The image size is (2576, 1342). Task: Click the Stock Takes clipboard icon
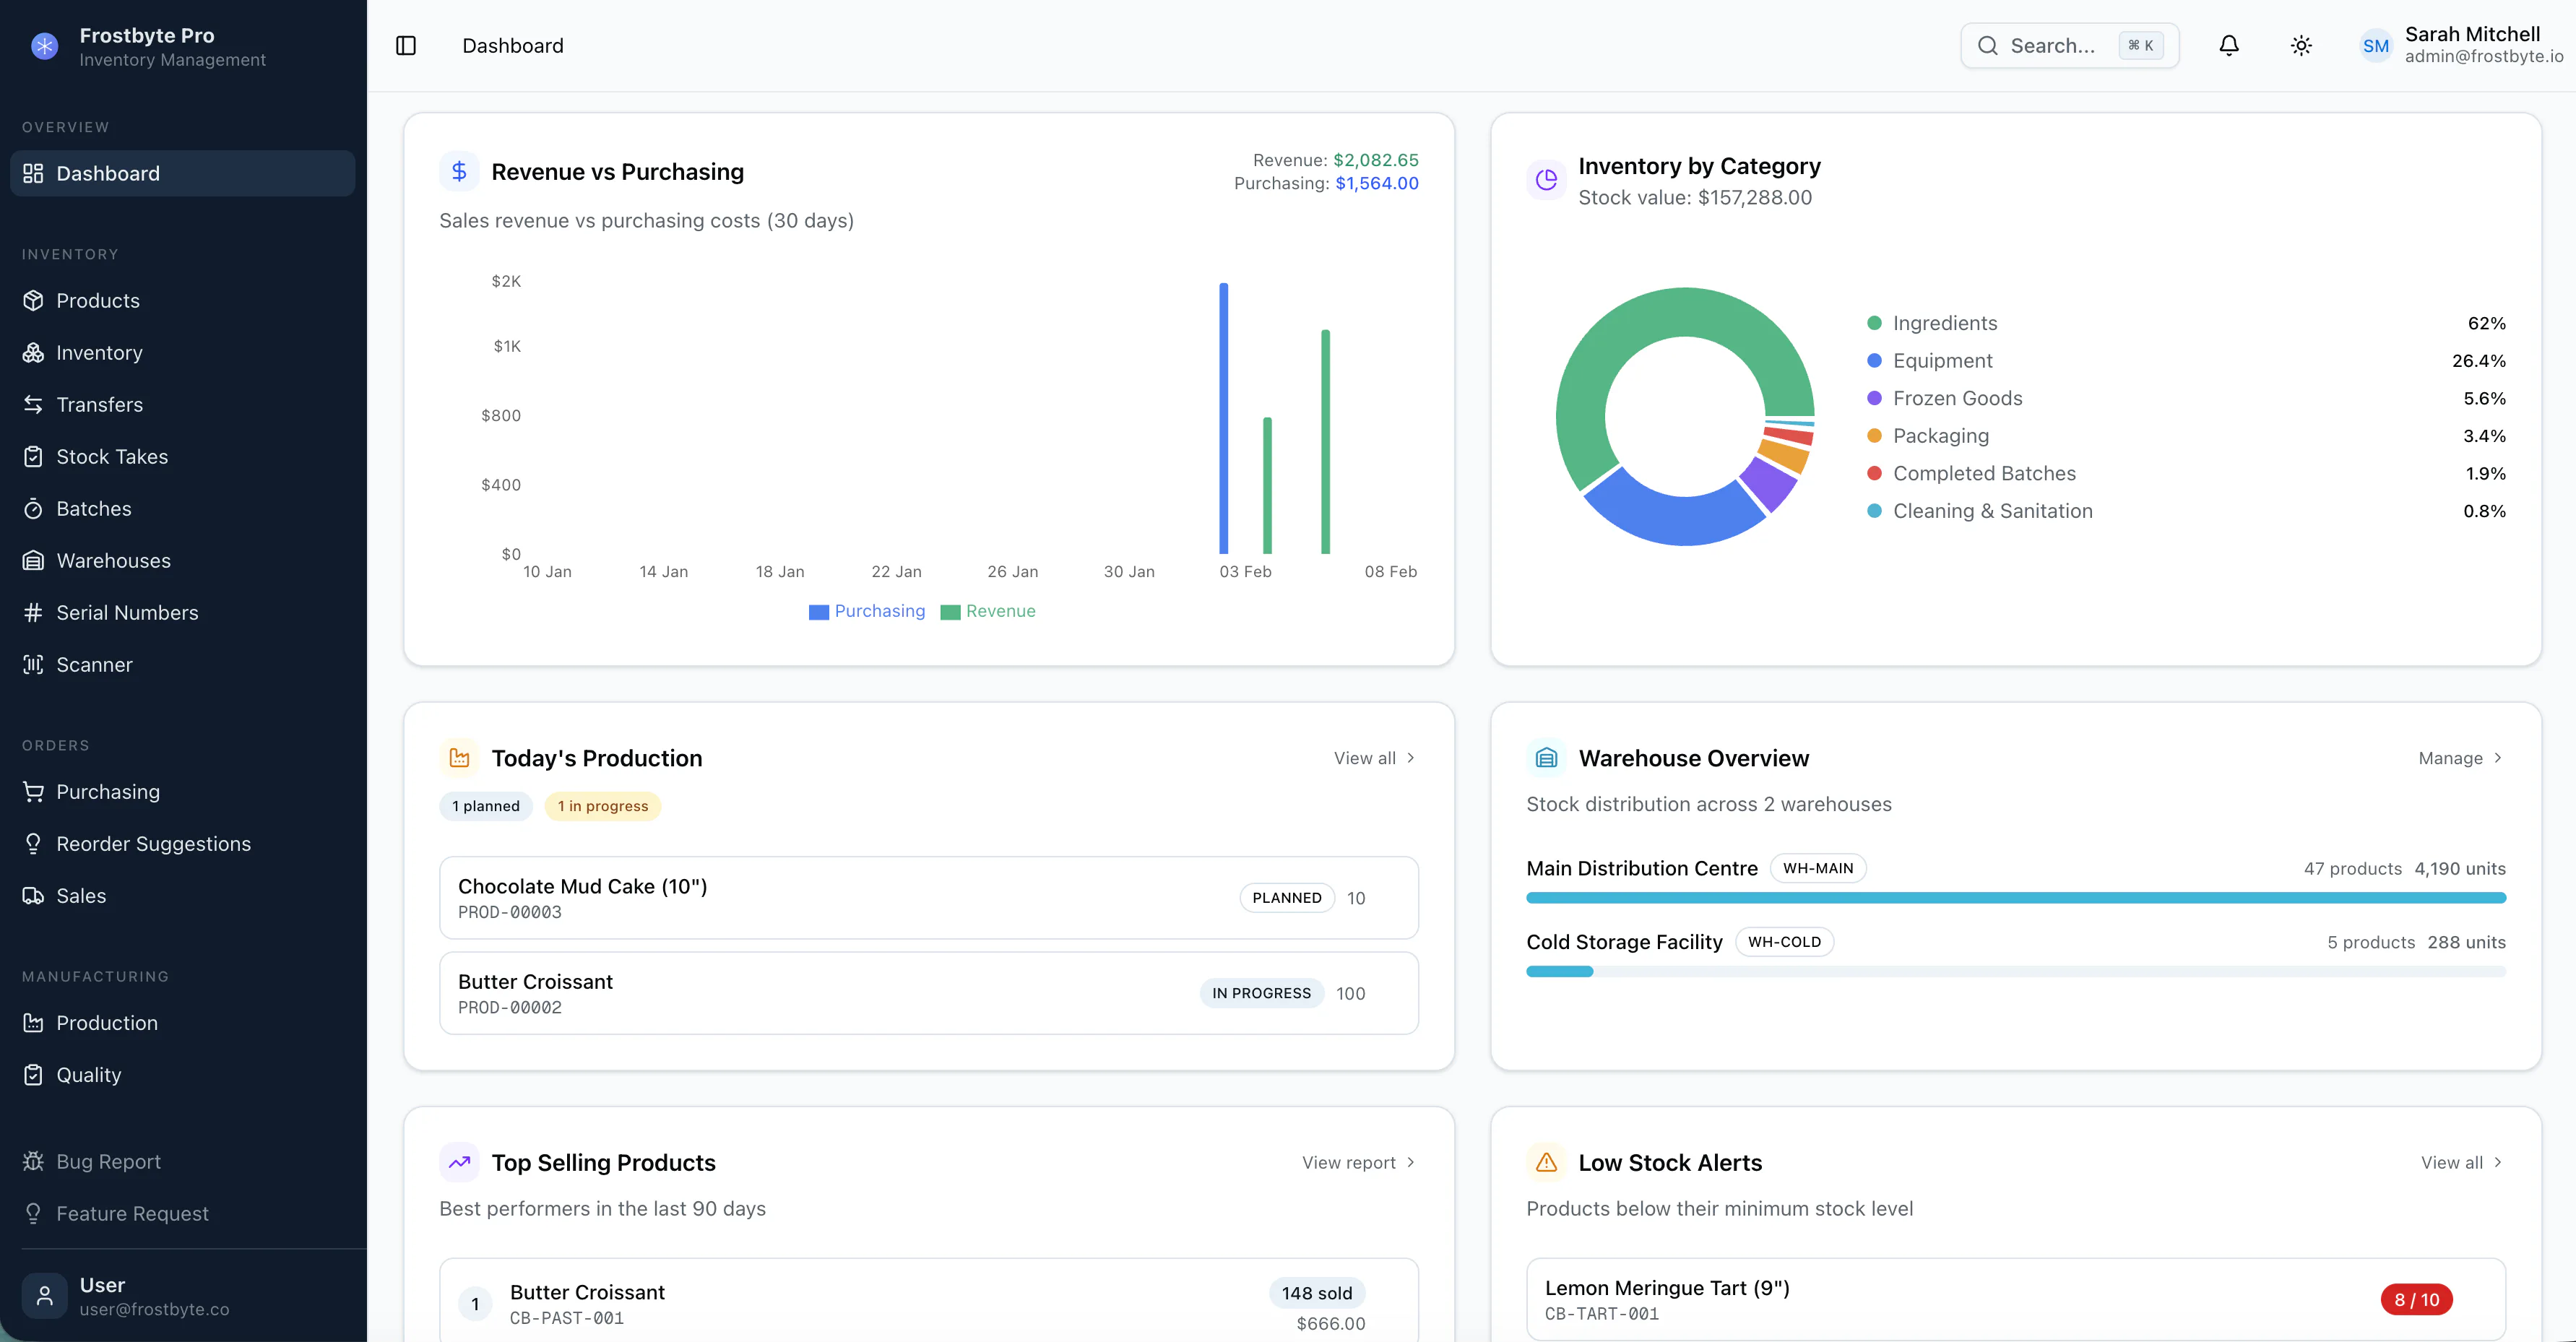33,457
